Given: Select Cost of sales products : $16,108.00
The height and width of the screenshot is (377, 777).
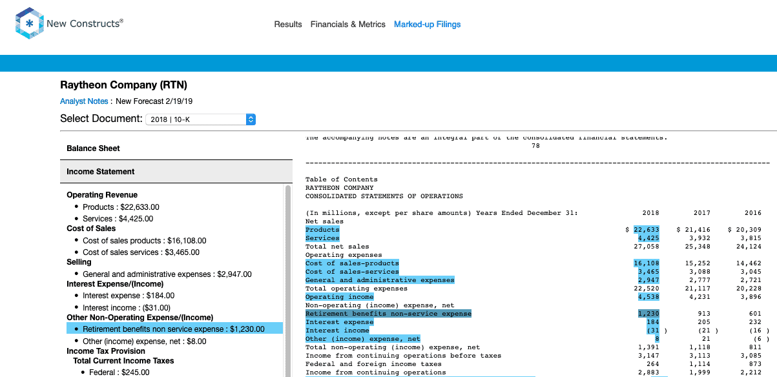Looking at the screenshot, I should [x=145, y=241].
